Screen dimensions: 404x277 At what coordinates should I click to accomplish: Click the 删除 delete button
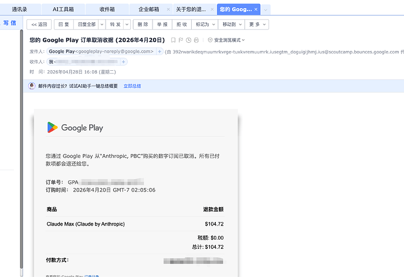click(x=142, y=25)
